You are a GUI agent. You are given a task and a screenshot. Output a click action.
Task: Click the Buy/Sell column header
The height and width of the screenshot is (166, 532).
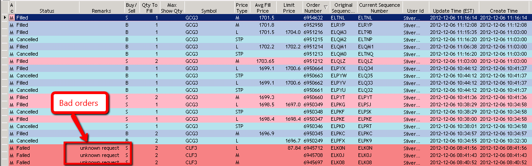[x=131, y=8]
